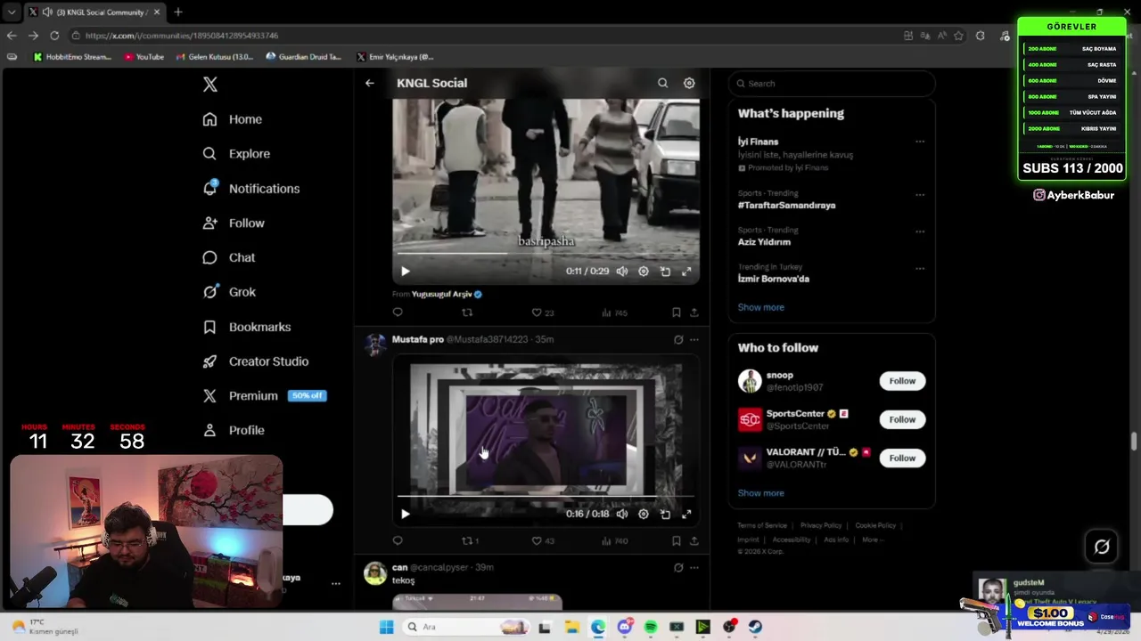Open more menu on Mustafa pro post
The height and width of the screenshot is (641, 1141).
click(694, 339)
